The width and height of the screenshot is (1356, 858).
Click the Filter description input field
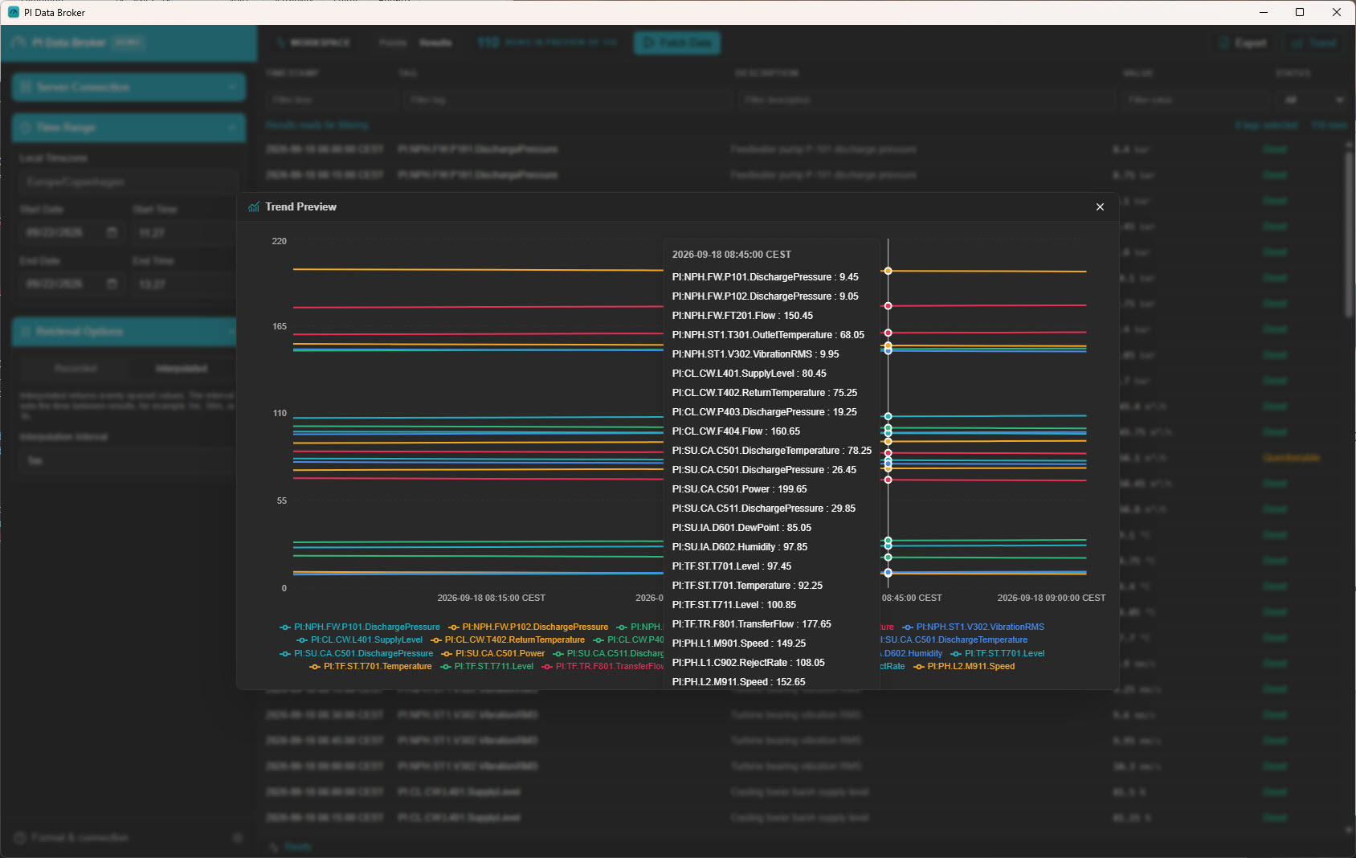pos(926,100)
